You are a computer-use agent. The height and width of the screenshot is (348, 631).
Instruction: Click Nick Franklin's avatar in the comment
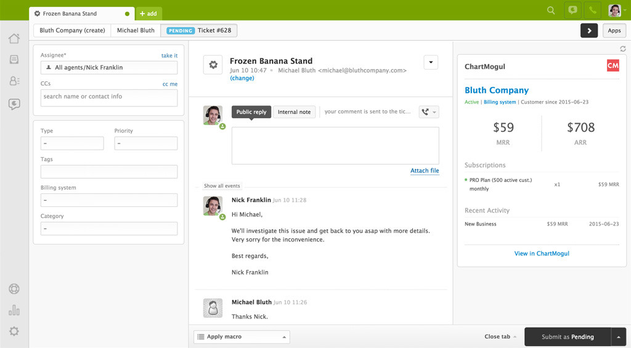click(x=213, y=206)
